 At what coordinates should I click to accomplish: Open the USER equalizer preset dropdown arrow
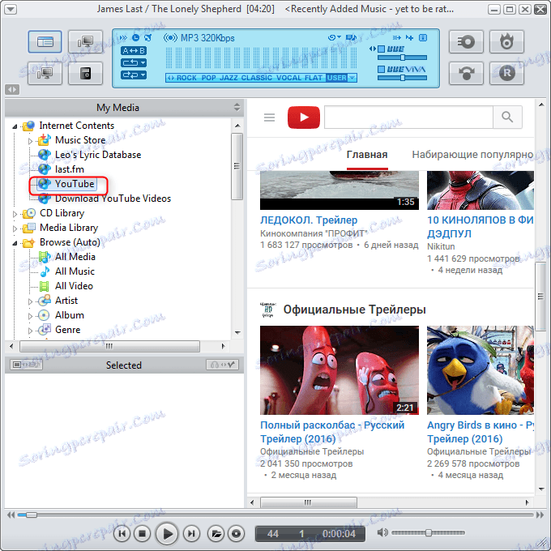coord(352,78)
